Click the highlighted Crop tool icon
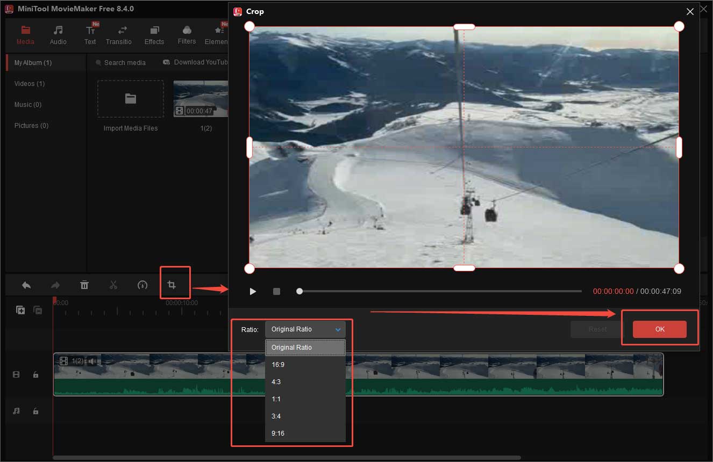 (x=175, y=282)
